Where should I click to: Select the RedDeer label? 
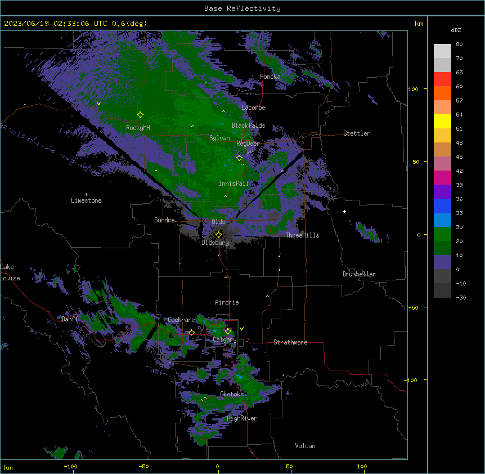[x=248, y=144]
